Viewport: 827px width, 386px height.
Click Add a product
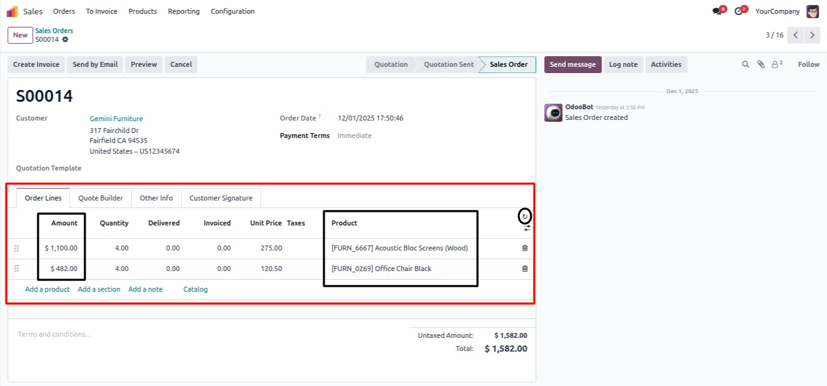click(47, 289)
